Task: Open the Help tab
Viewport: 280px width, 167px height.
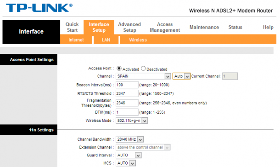Action: click(268, 27)
